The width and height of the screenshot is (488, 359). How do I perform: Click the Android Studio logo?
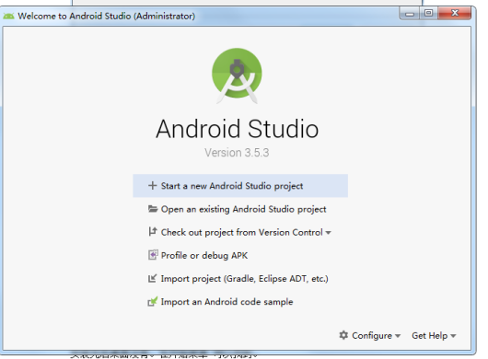237,75
